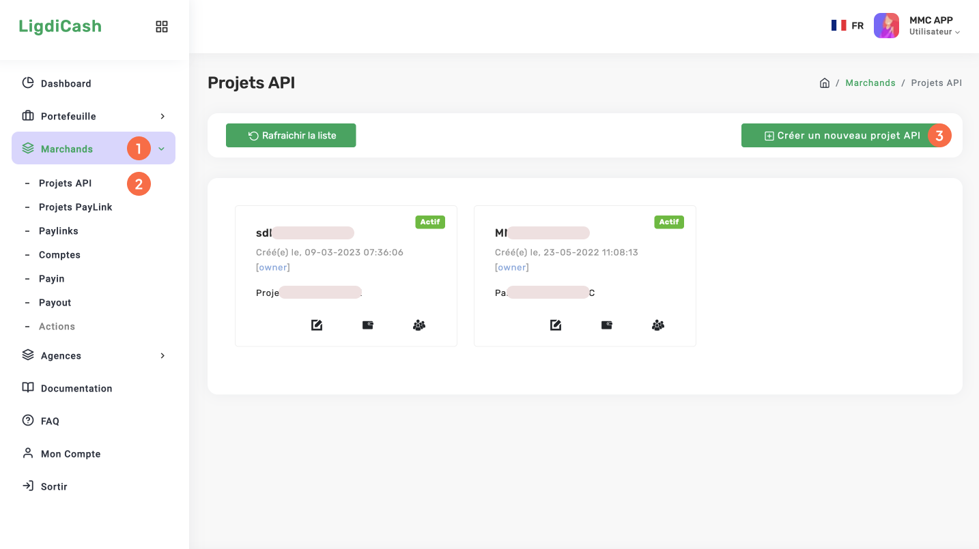Click the team members icon on the sdl card
Screen dimensions: 979x549
[418, 325]
